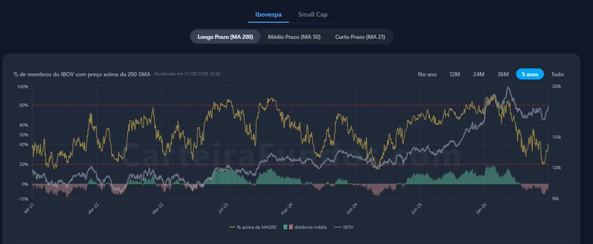593x244 pixels.
Task: Choose the 'No ano' time range
Action: (427, 74)
